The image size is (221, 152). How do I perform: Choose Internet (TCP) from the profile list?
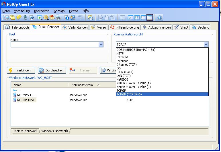tap(162, 65)
